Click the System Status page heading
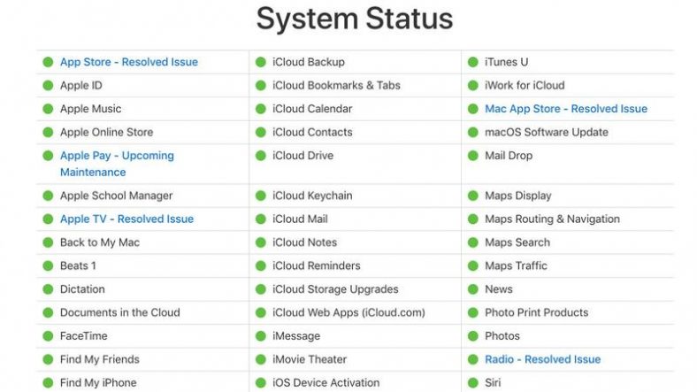Image resolution: width=697 pixels, height=392 pixels. point(355,19)
